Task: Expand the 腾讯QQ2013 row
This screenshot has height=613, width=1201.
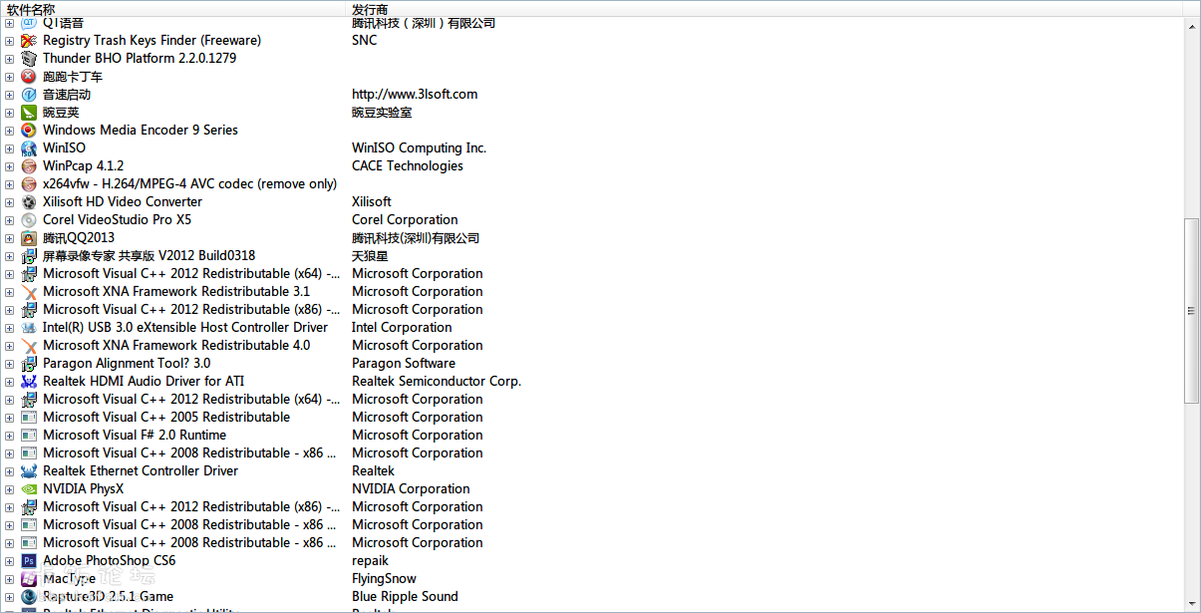Action: [10, 238]
